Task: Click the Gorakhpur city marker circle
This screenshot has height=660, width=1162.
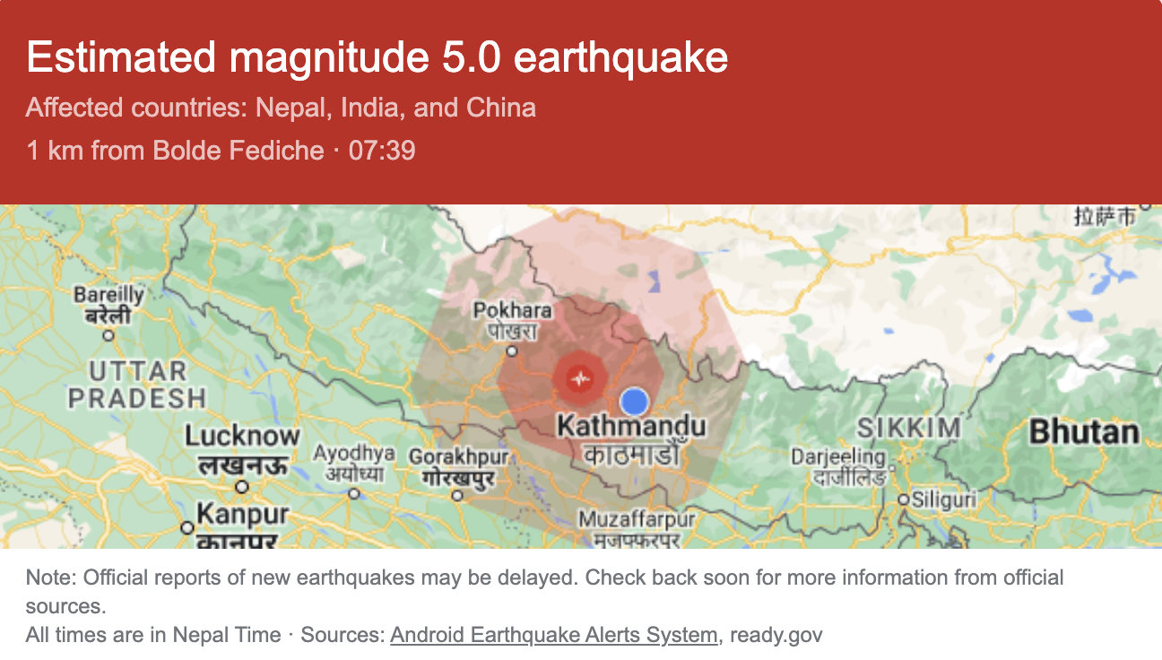Action: (x=457, y=495)
